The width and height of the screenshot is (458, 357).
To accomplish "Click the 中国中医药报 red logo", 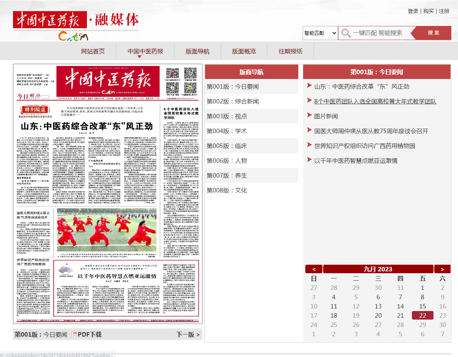I will 50,20.
